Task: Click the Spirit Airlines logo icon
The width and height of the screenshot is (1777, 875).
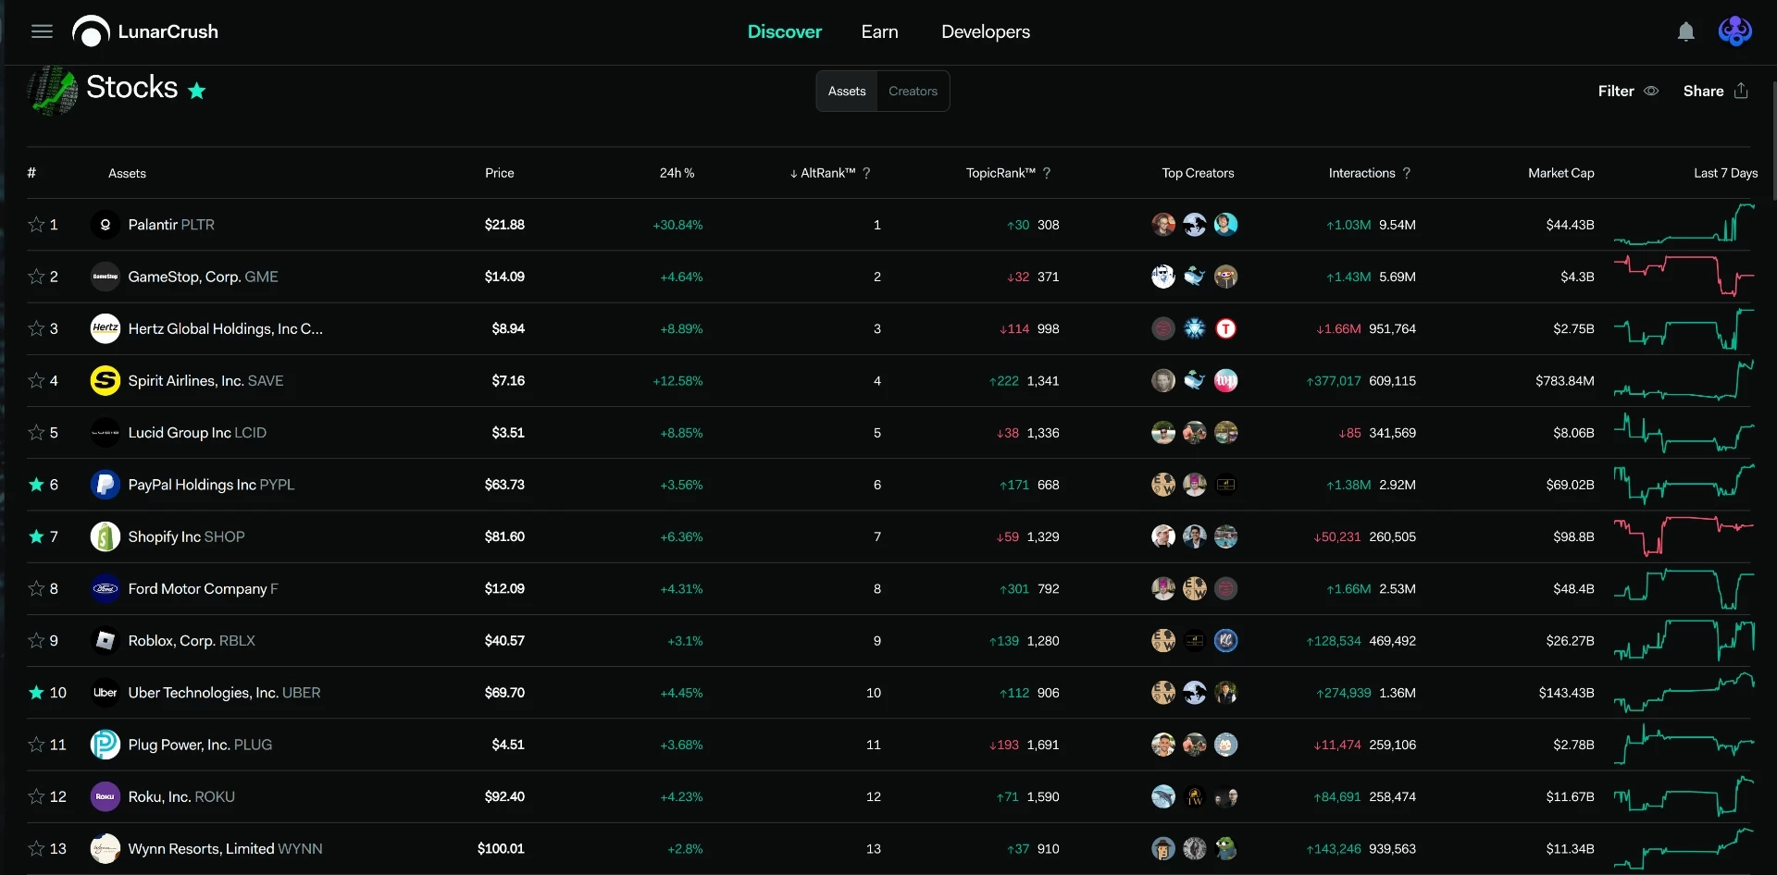Action: pyautogui.click(x=106, y=380)
